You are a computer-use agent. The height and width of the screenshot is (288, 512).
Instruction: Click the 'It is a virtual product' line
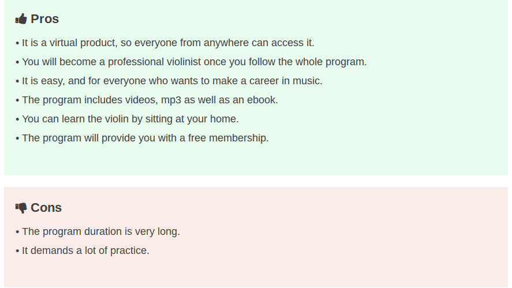[x=165, y=43]
